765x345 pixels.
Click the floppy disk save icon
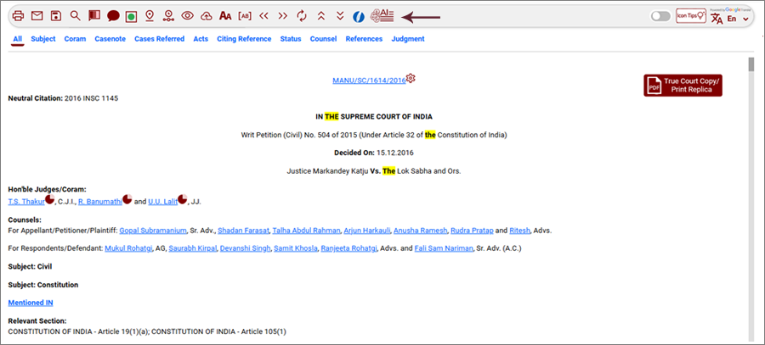point(56,15)
